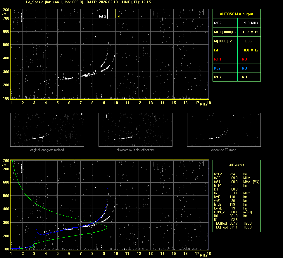Click the green electron density profile peak
Image resolution: width=283 pixels, height=258 pixels.
click(x=107, y=227)
